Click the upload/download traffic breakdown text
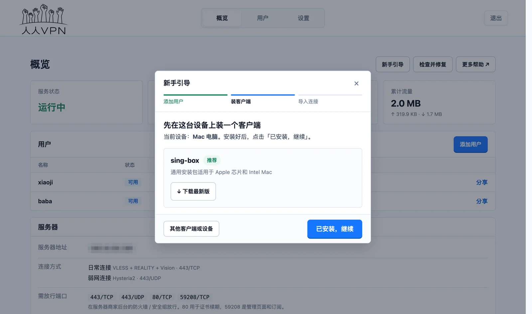The width and height of the screenshot is (532, 314). pyautogui.click(x=416, y=114)
